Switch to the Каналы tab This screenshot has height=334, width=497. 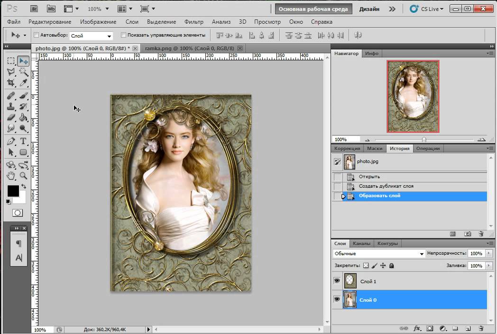[362, 243]
